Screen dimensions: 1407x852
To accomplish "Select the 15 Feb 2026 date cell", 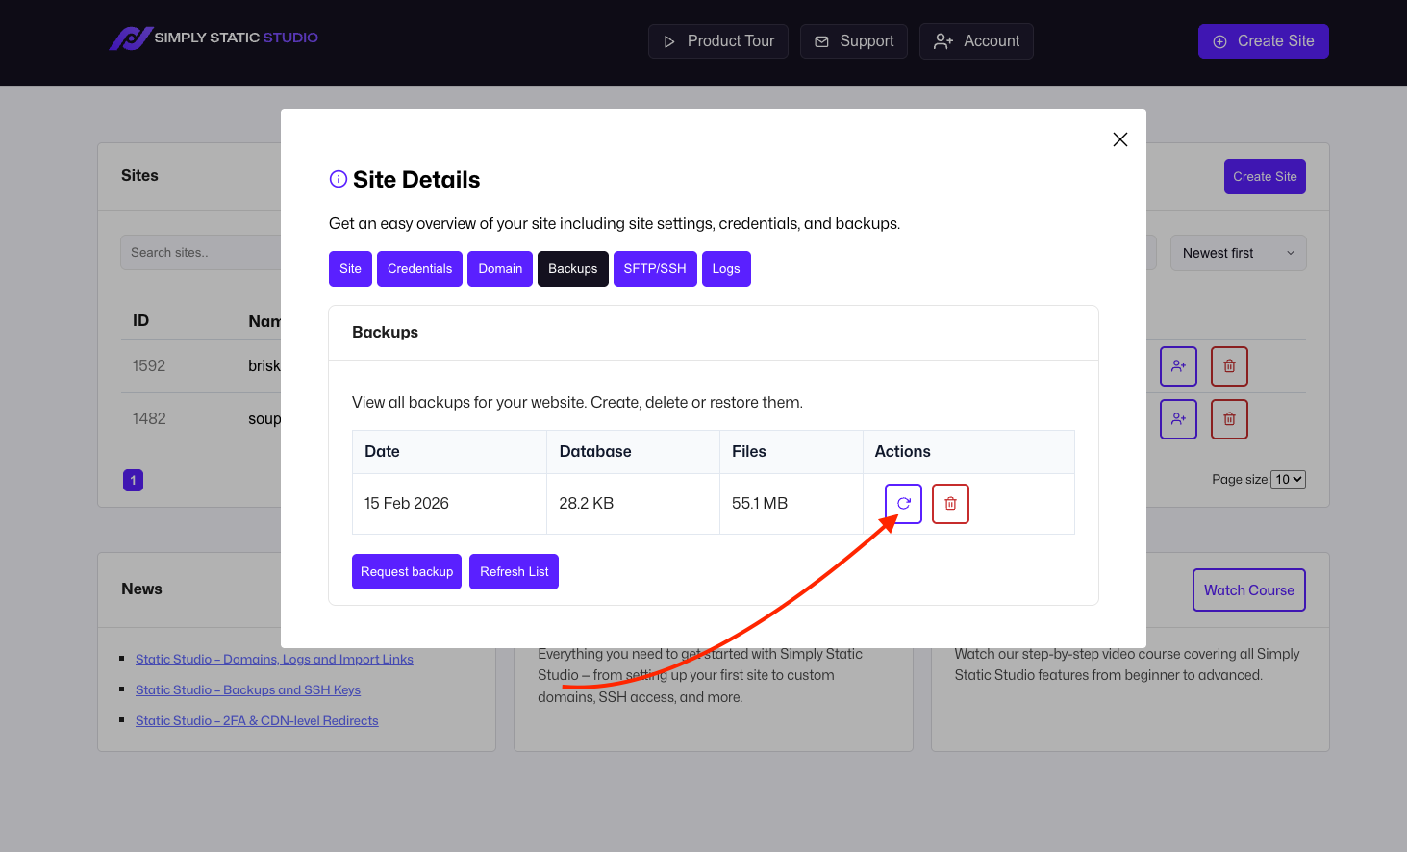I will 450,504.
